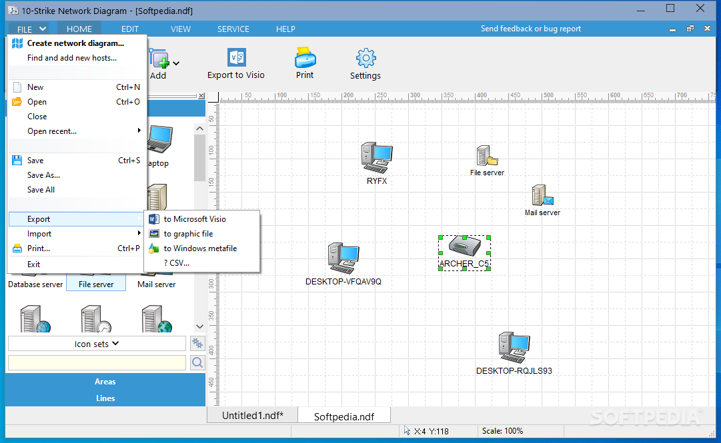The height and width of the screenshot is (443, 721).
Task: Click the Export menu entry
Action: coord(77,219)
